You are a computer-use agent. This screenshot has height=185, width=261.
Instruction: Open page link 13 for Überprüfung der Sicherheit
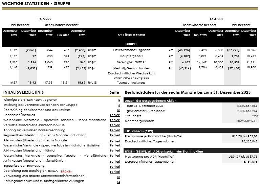pyautogui.click(x=118, y=110)
